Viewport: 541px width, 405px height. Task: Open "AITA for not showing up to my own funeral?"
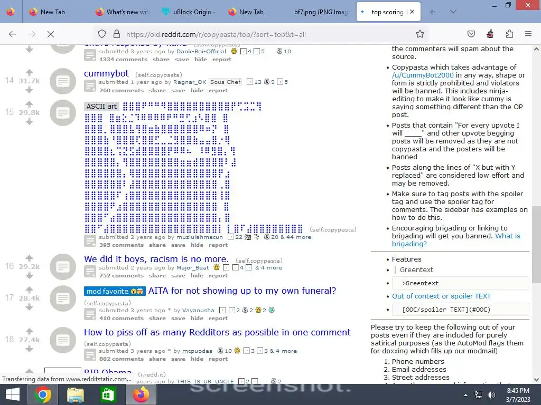[x=242, y=291]
